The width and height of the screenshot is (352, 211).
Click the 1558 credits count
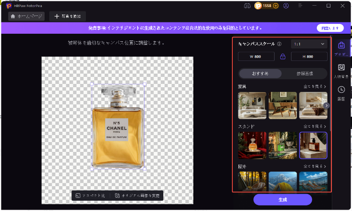tap(267, 6)
